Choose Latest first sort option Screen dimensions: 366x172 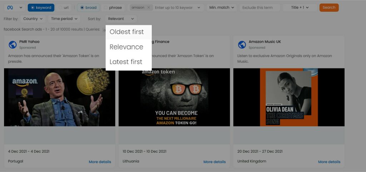[x=129, y=62]
